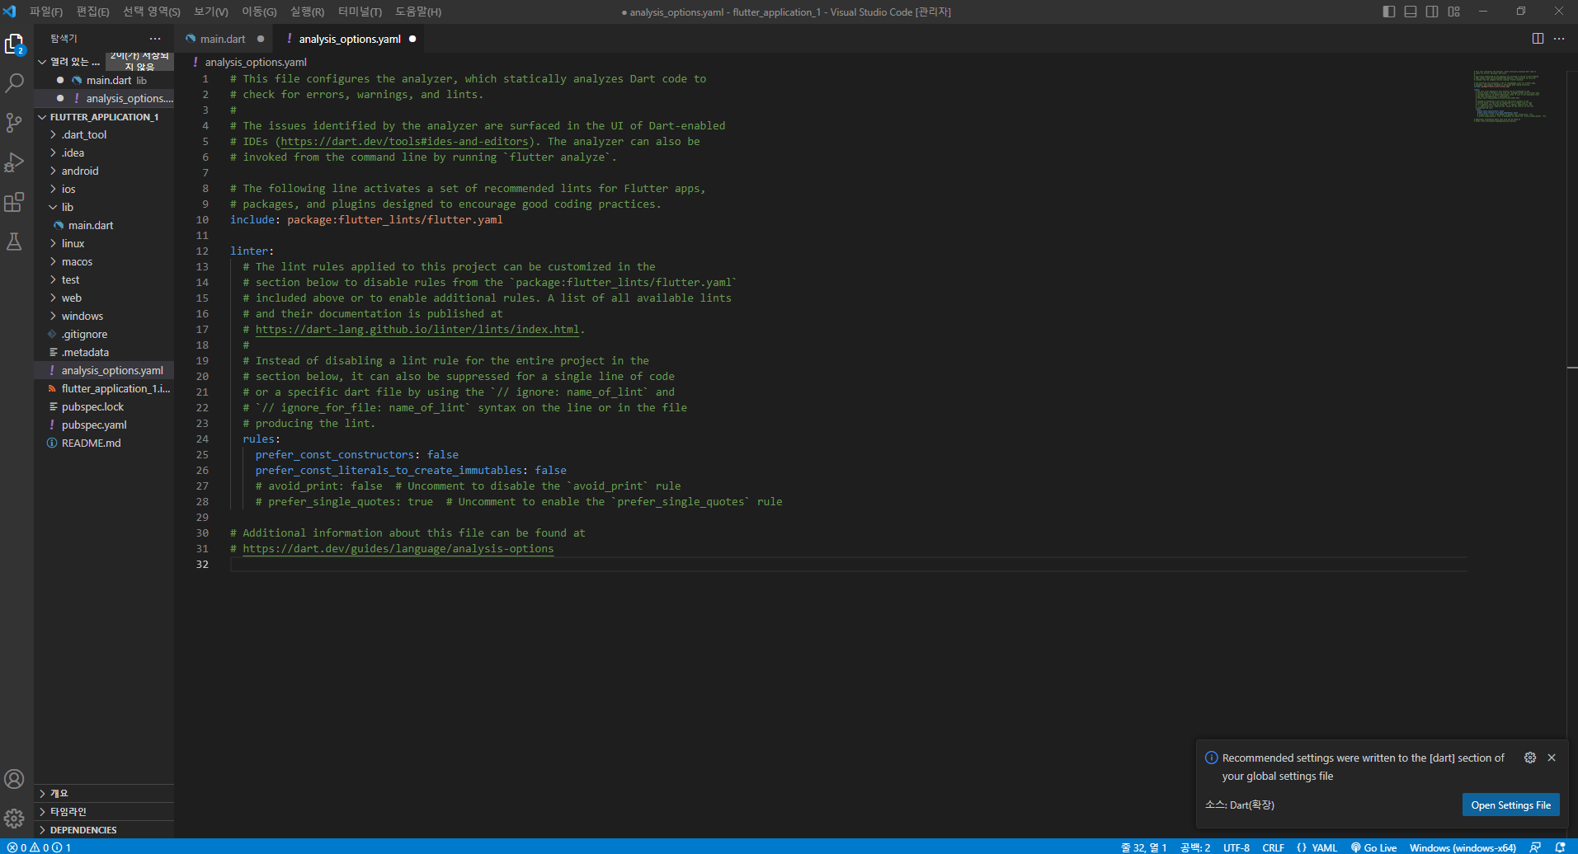Viewport: 1578px width, 854px height.
Task: Open the Accounts menu icon
Action: click(15, 779)
